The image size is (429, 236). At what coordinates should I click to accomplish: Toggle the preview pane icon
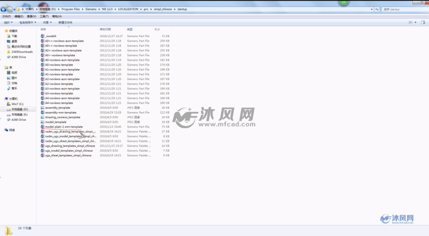(423, 23)
